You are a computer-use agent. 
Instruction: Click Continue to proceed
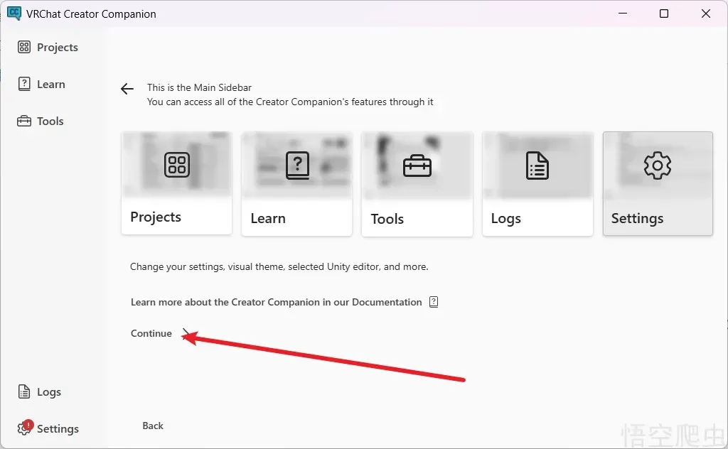[159, 333]
